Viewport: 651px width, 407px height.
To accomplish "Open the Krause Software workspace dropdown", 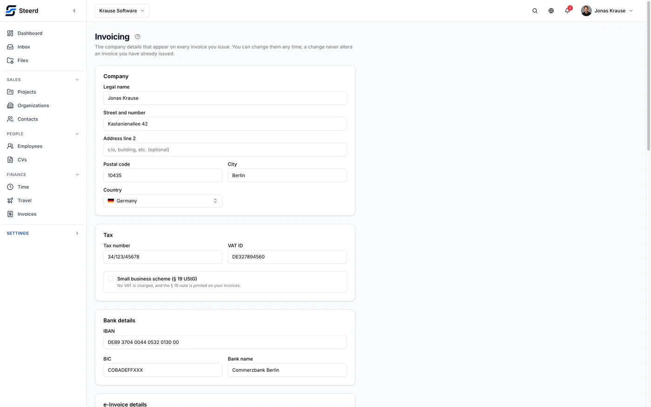I will (x=122, y=11).
